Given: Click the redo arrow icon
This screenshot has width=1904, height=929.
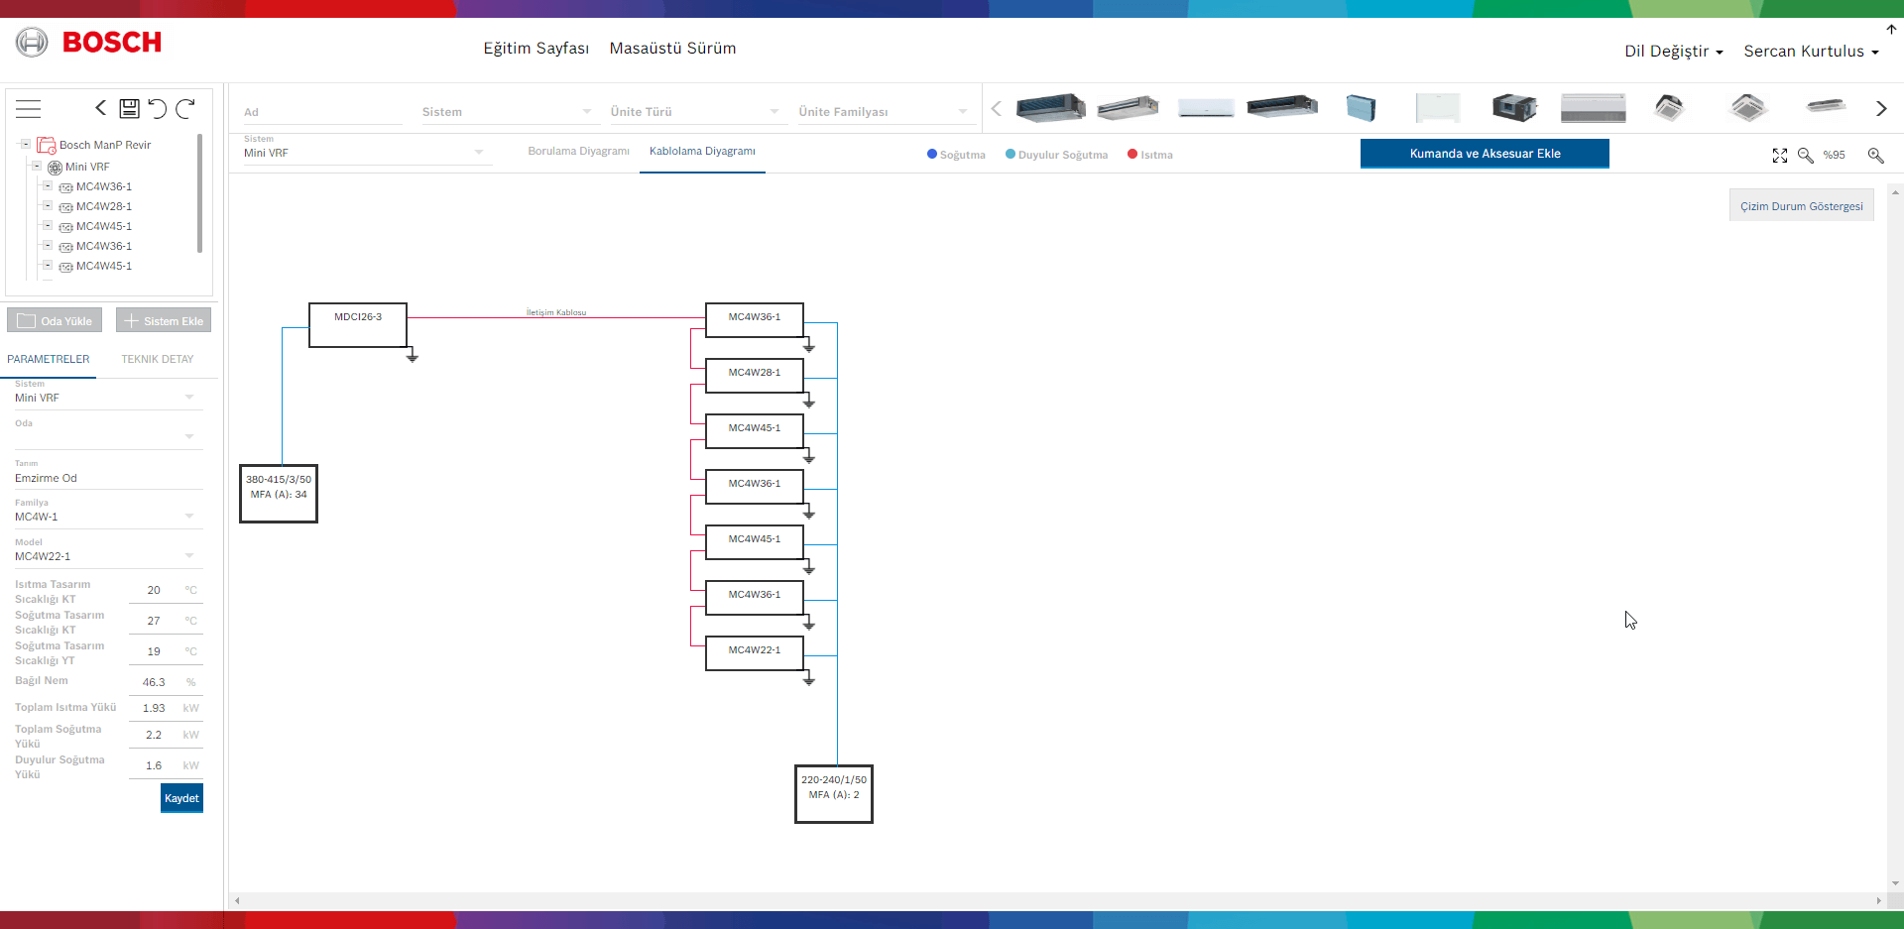Looking at the screenshot, I should pos(185,108).
